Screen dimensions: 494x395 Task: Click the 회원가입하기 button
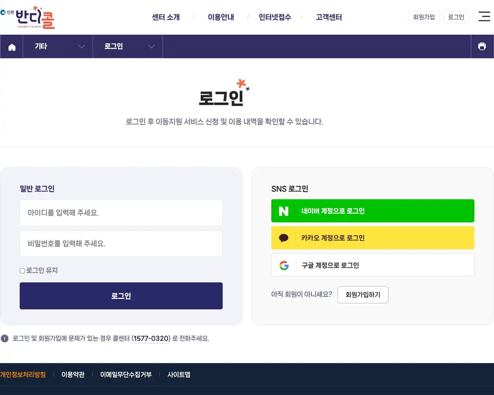click(363, 295)
